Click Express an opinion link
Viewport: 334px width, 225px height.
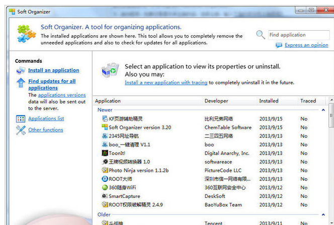coord(306,45)
